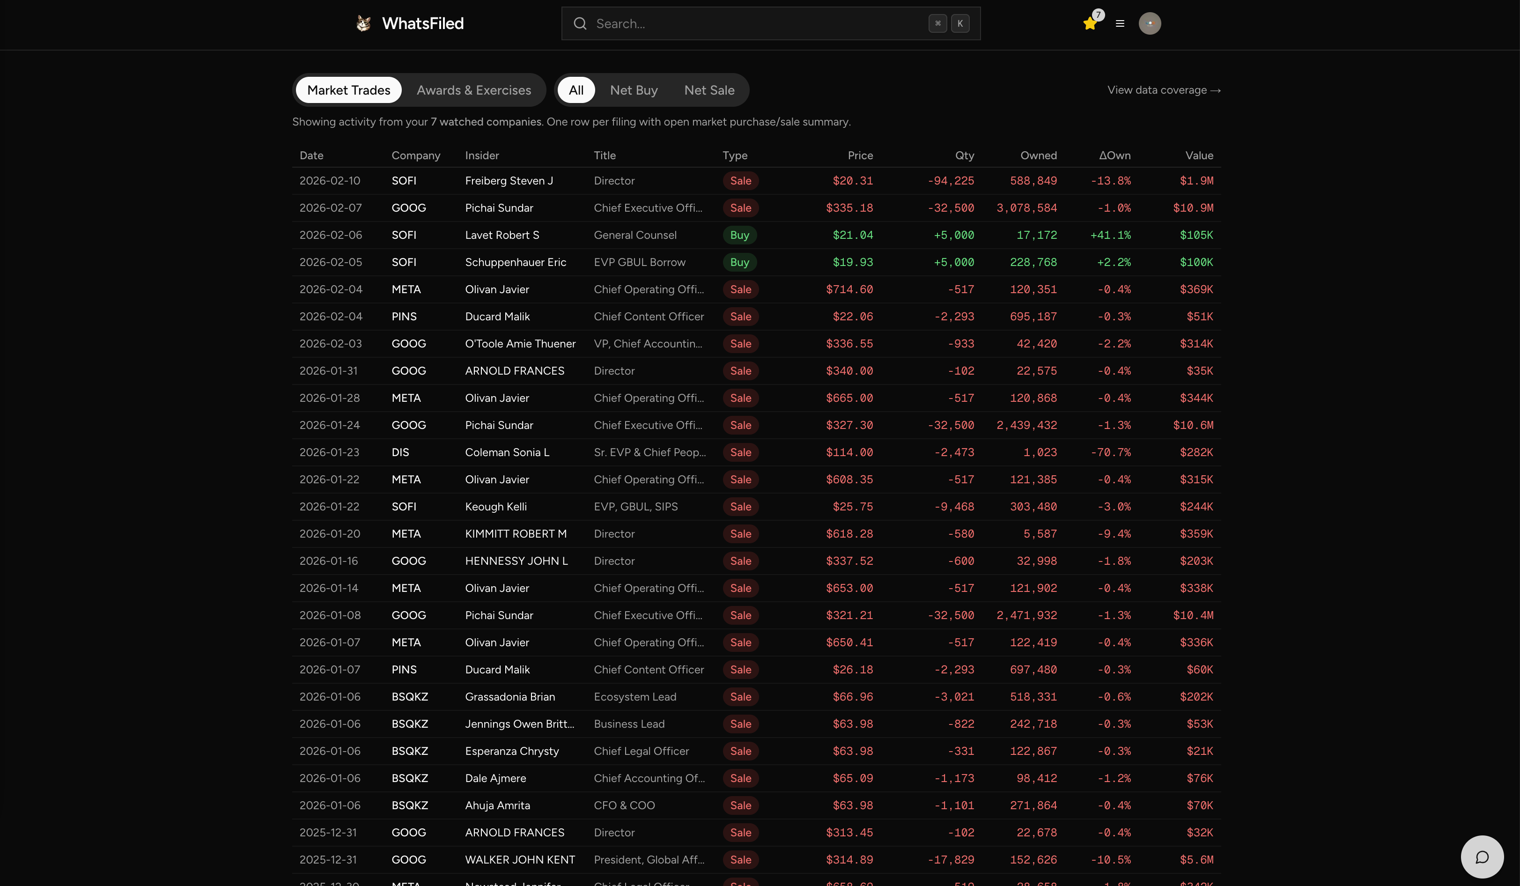This screenshot has height=886, width=1520.
Task: Sort the table by Price column header
Action: click(x=860, y=155)
